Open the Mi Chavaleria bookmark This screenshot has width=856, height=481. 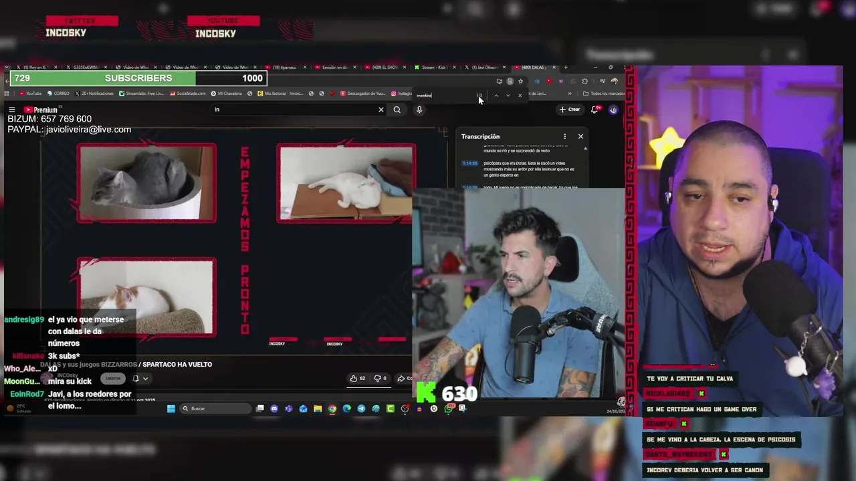point(226,94)
